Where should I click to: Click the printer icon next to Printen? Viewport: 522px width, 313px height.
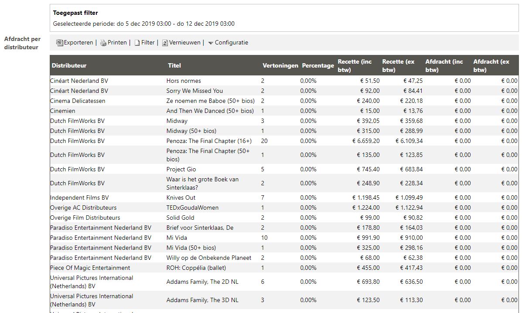click(x=103, y=43)
